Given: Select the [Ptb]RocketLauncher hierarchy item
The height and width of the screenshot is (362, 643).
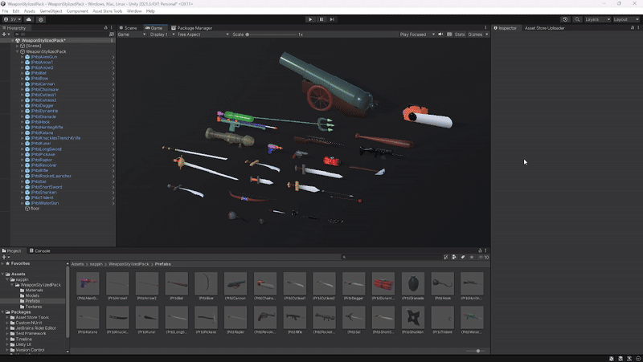Looking at the screenshot, I should click(51, 176).
